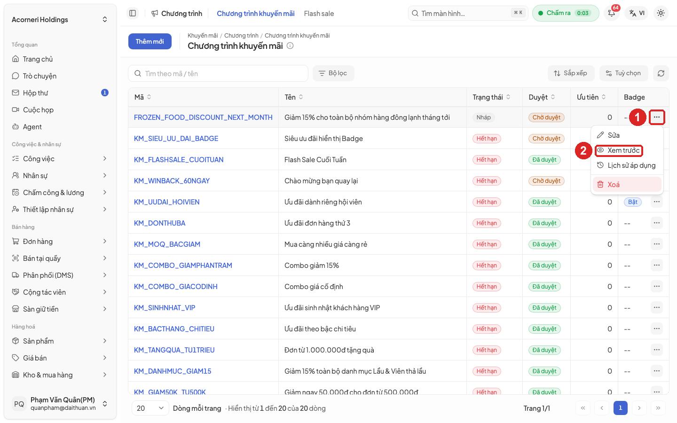Switch the light/dark theme sun icon
677x423 pixels.
click(x=661, y=13)
